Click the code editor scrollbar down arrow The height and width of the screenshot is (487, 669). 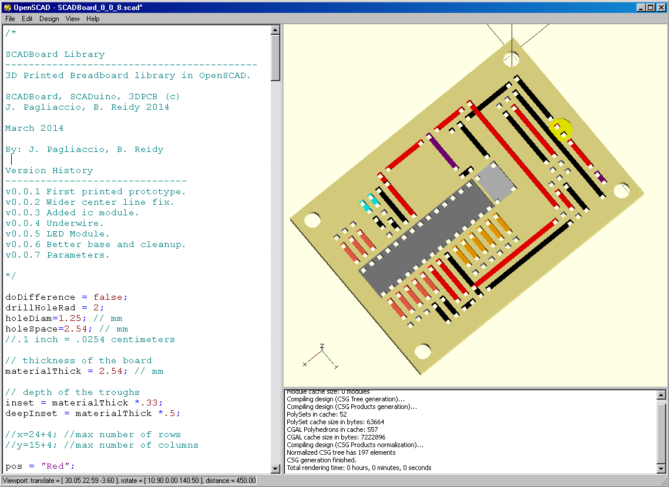(275, 468)
